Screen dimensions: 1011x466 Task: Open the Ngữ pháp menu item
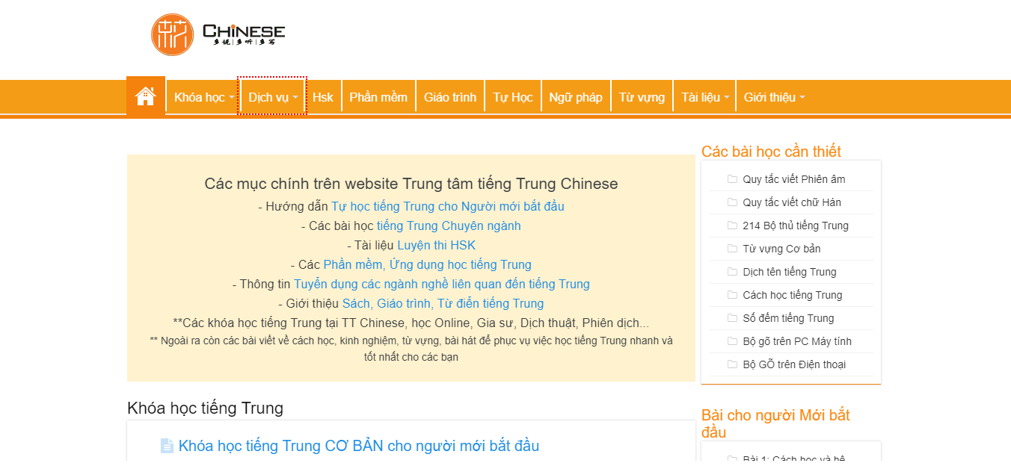(576, 97)
